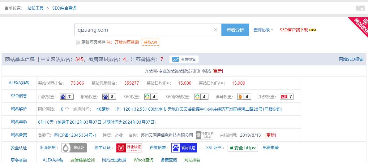Click the 可信百科 未认证 badge
Screen dimensions: 368x163
(205, 135)
